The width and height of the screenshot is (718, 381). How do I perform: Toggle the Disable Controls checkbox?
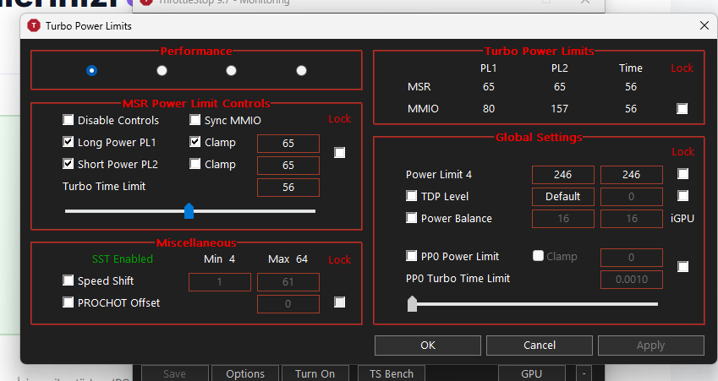coord(69,120)
